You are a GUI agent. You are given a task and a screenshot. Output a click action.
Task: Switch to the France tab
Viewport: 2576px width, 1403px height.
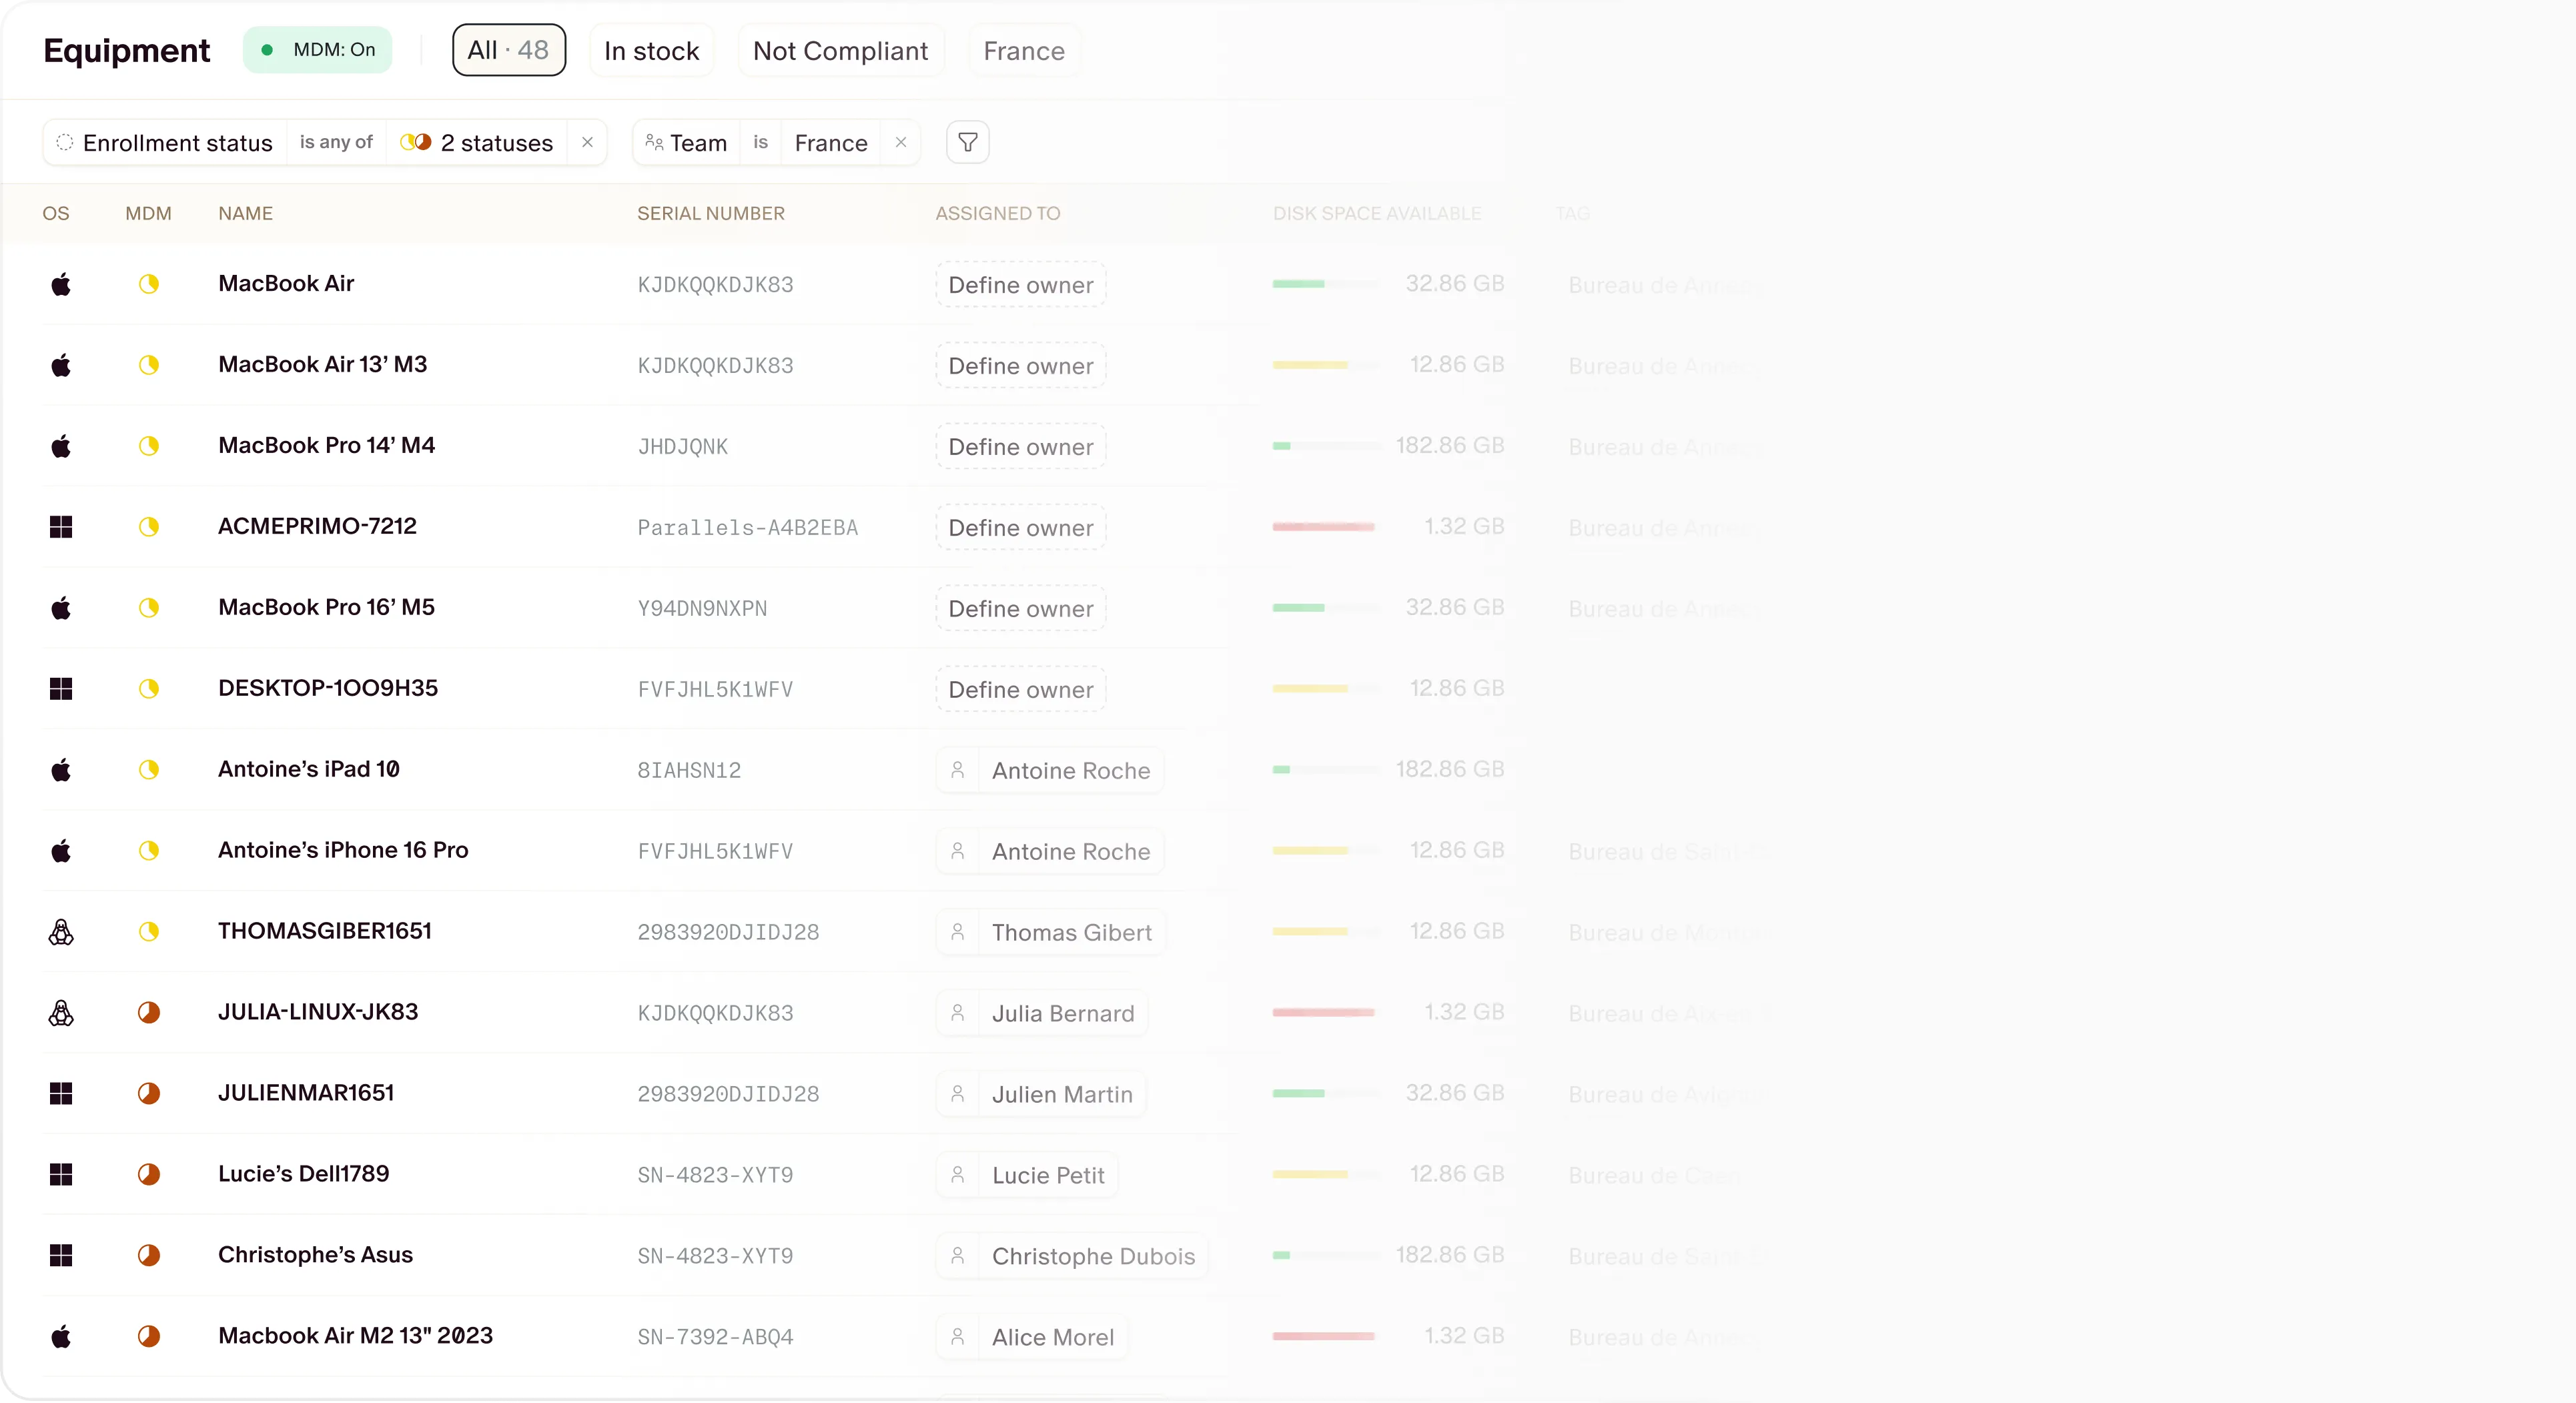pyautogui.click(x=1024, y=51)
